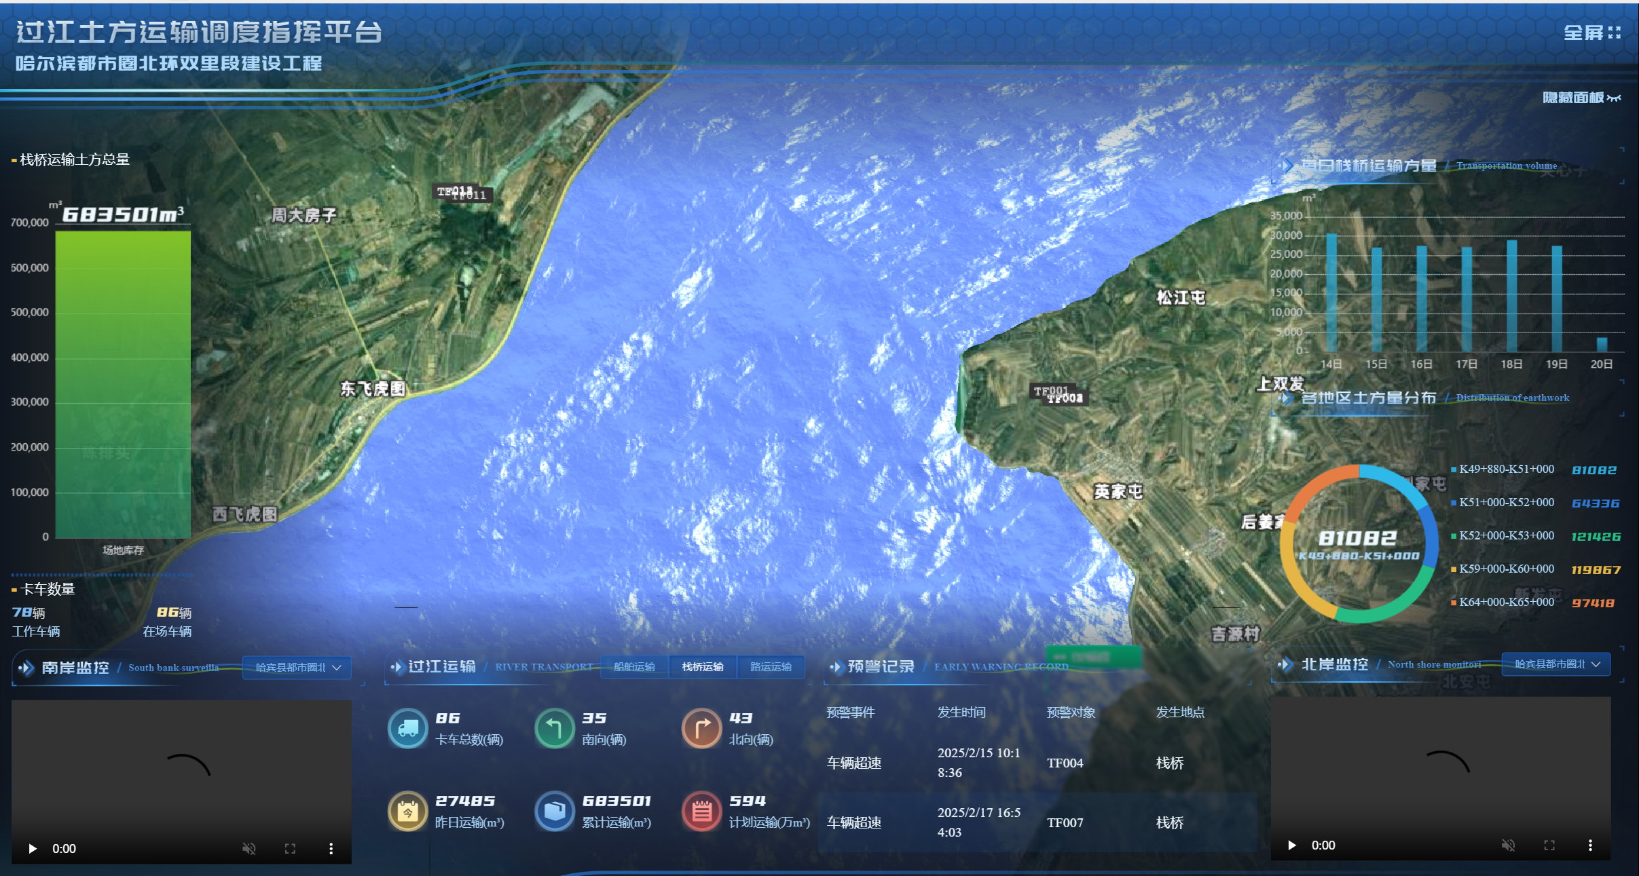The height and width of the screenshot is (876, 1639).
Task: Select legend item K49+880-K51+000
Action: 1502,469
